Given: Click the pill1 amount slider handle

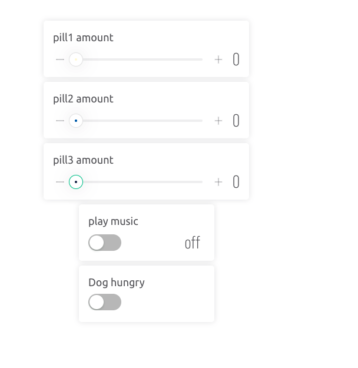Looking at the screenshot, I should coord(76,59).
